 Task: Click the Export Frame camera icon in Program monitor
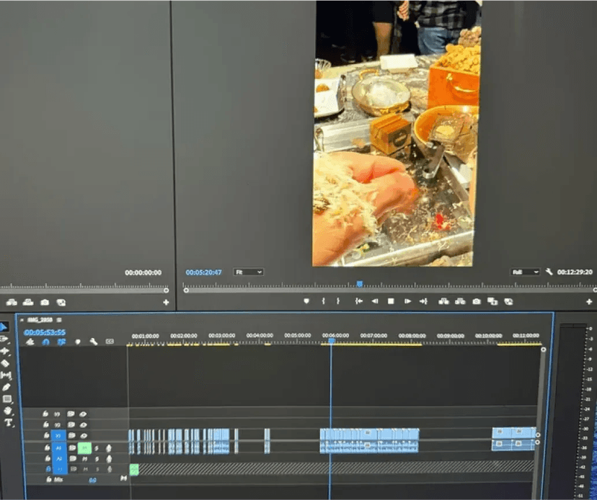(477, 301)
